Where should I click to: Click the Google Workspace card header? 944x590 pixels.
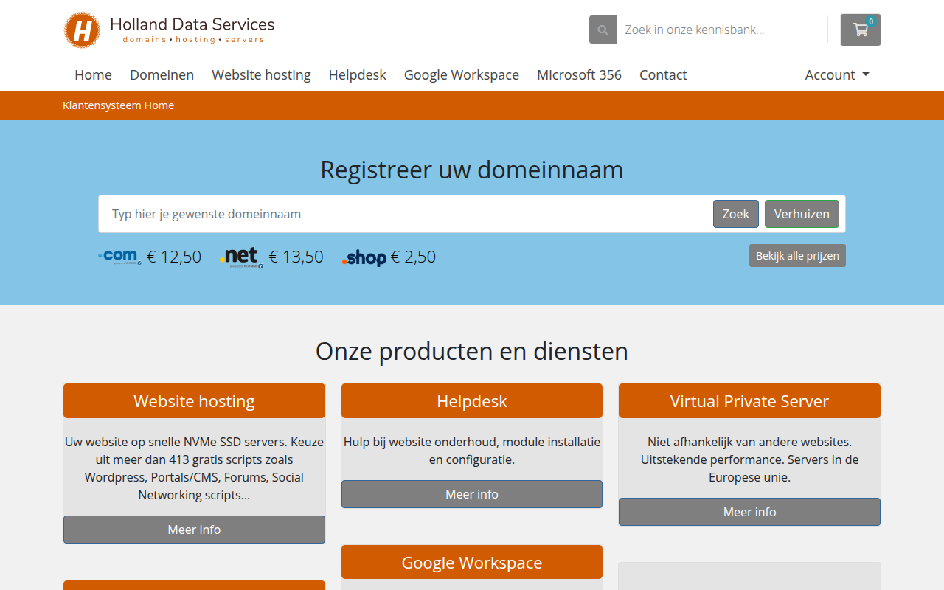pyautogui.click(x=472, y=563)
